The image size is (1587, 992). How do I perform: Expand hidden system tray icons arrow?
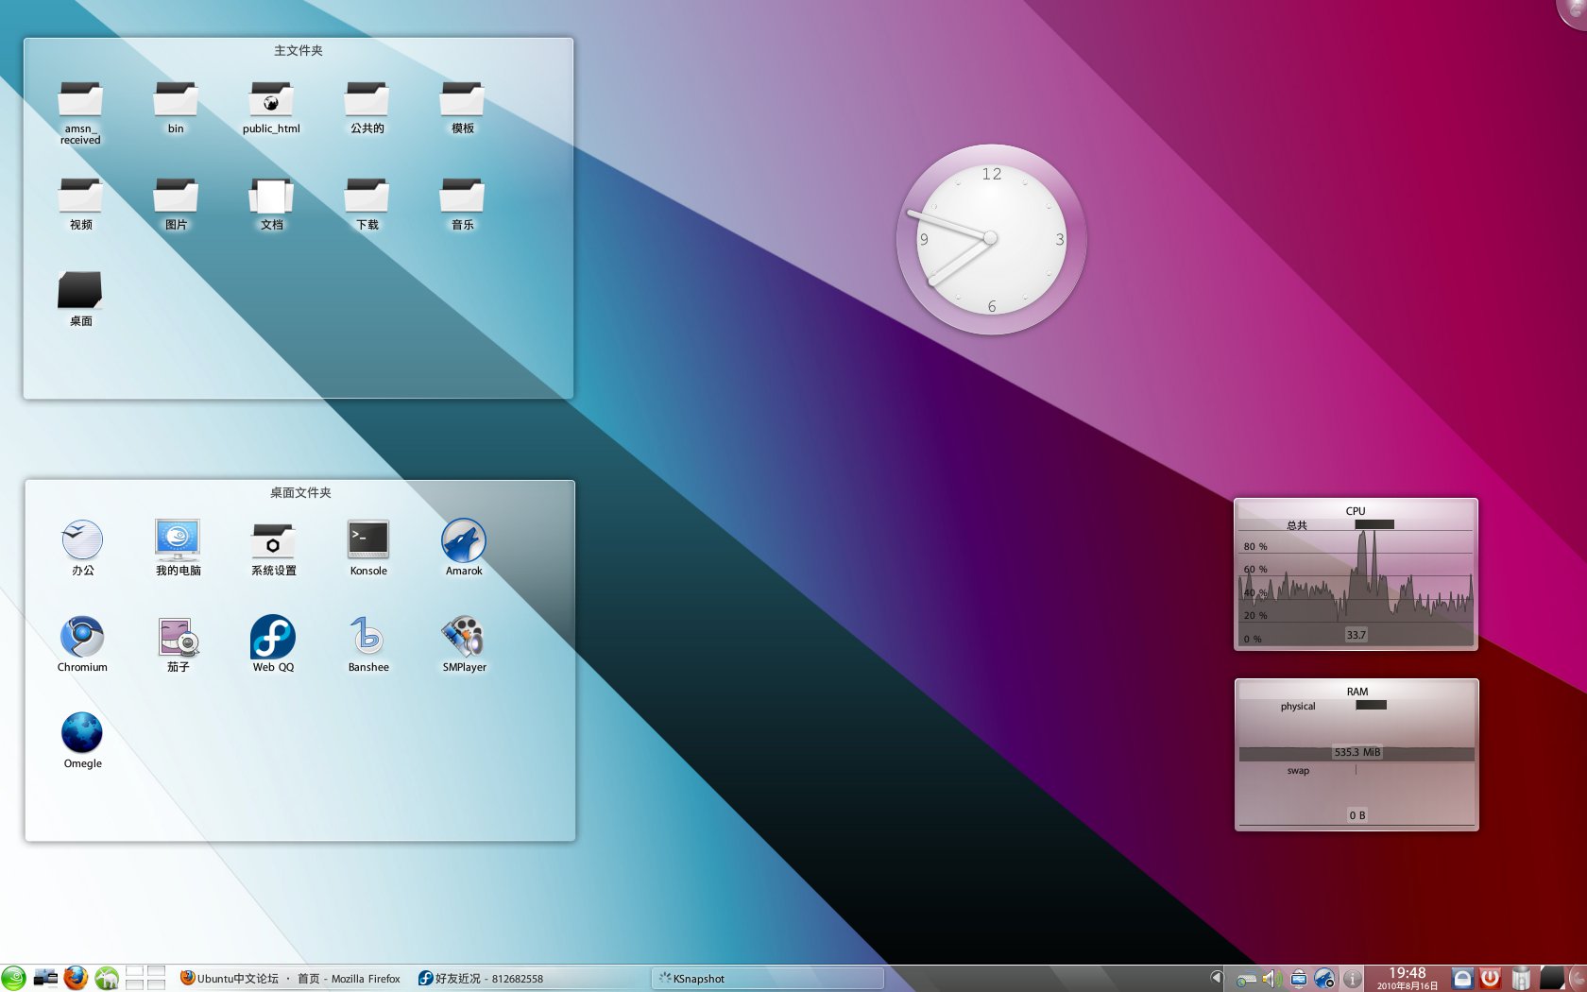coord(1217,978)
